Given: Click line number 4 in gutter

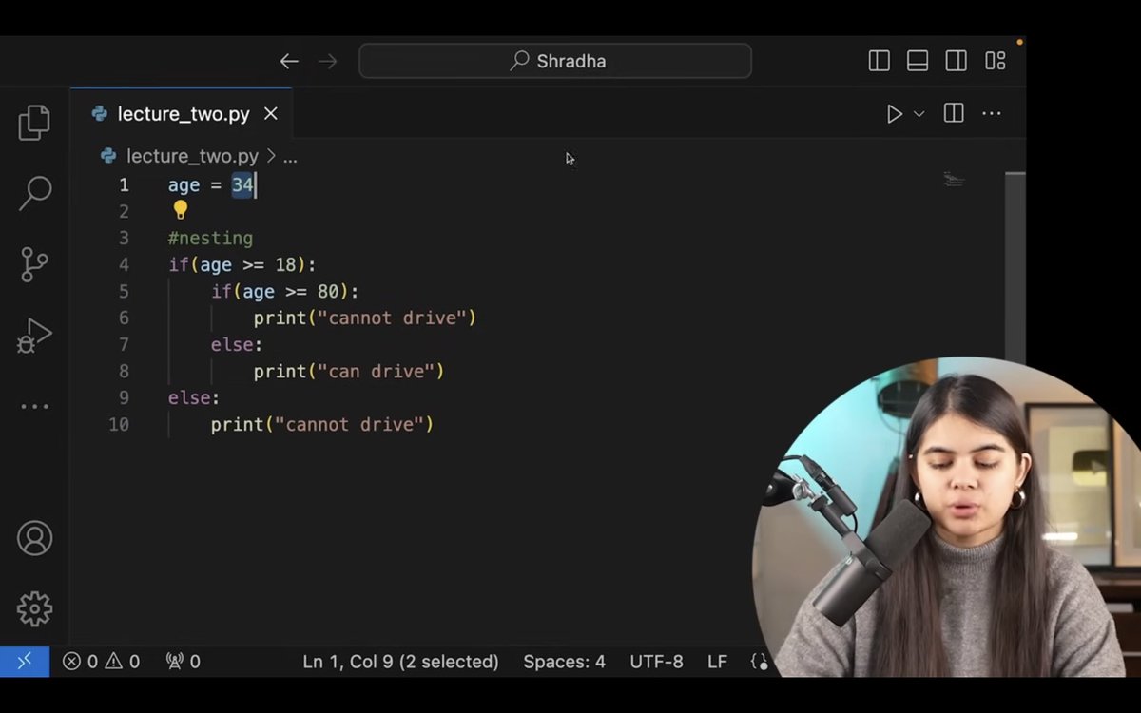Looking at the screenshot, I should click(x=124, y=264).
